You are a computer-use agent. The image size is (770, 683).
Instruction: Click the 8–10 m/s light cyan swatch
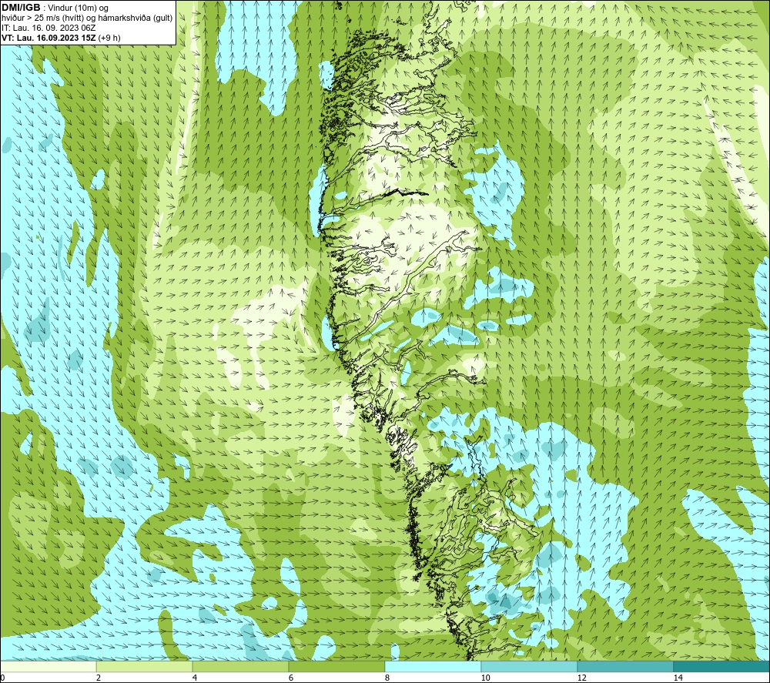433,666
